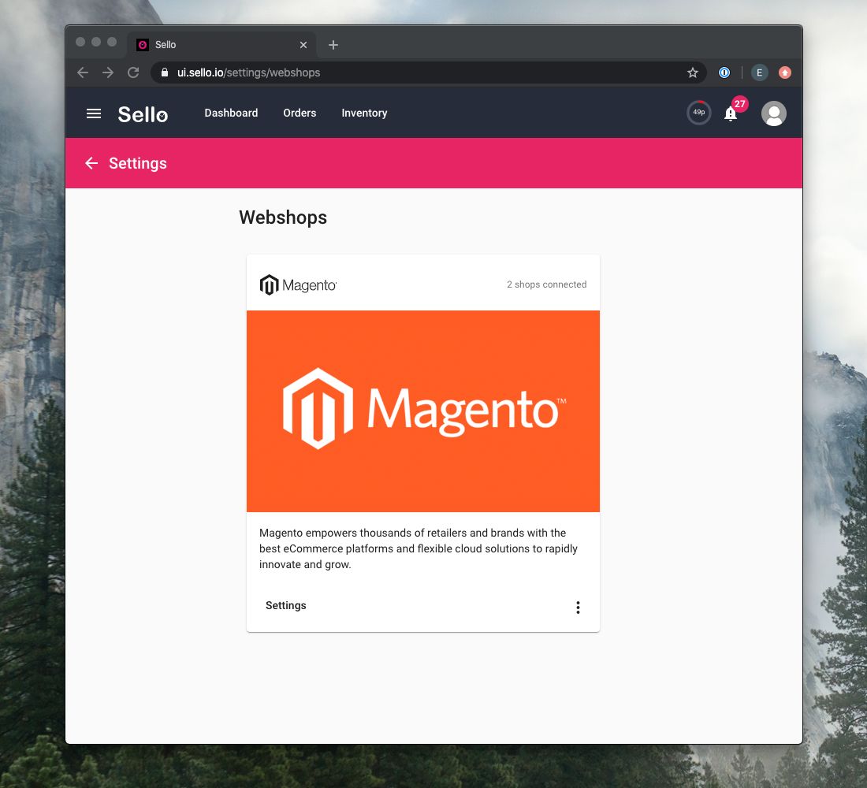The image size is (867, 788).
Task: Click the Settings title in pink bar
Action: pos(138,163)
